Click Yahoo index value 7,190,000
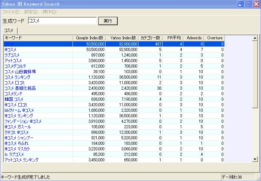This screenshot has height=181, width=261. (x=129, y=99)
